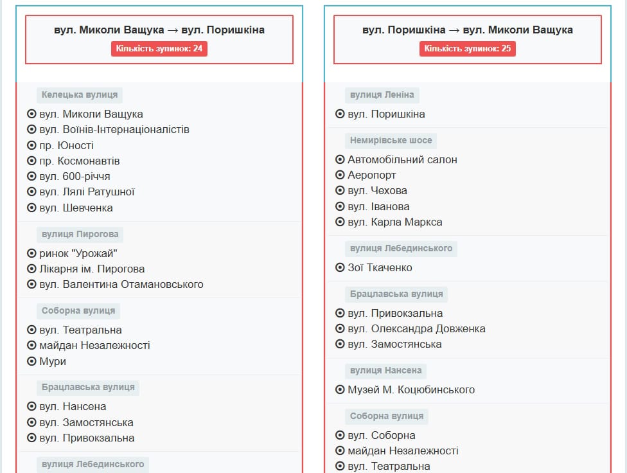Click marker icon beside Лікарня ім. Пирогова

coord(31,269)
